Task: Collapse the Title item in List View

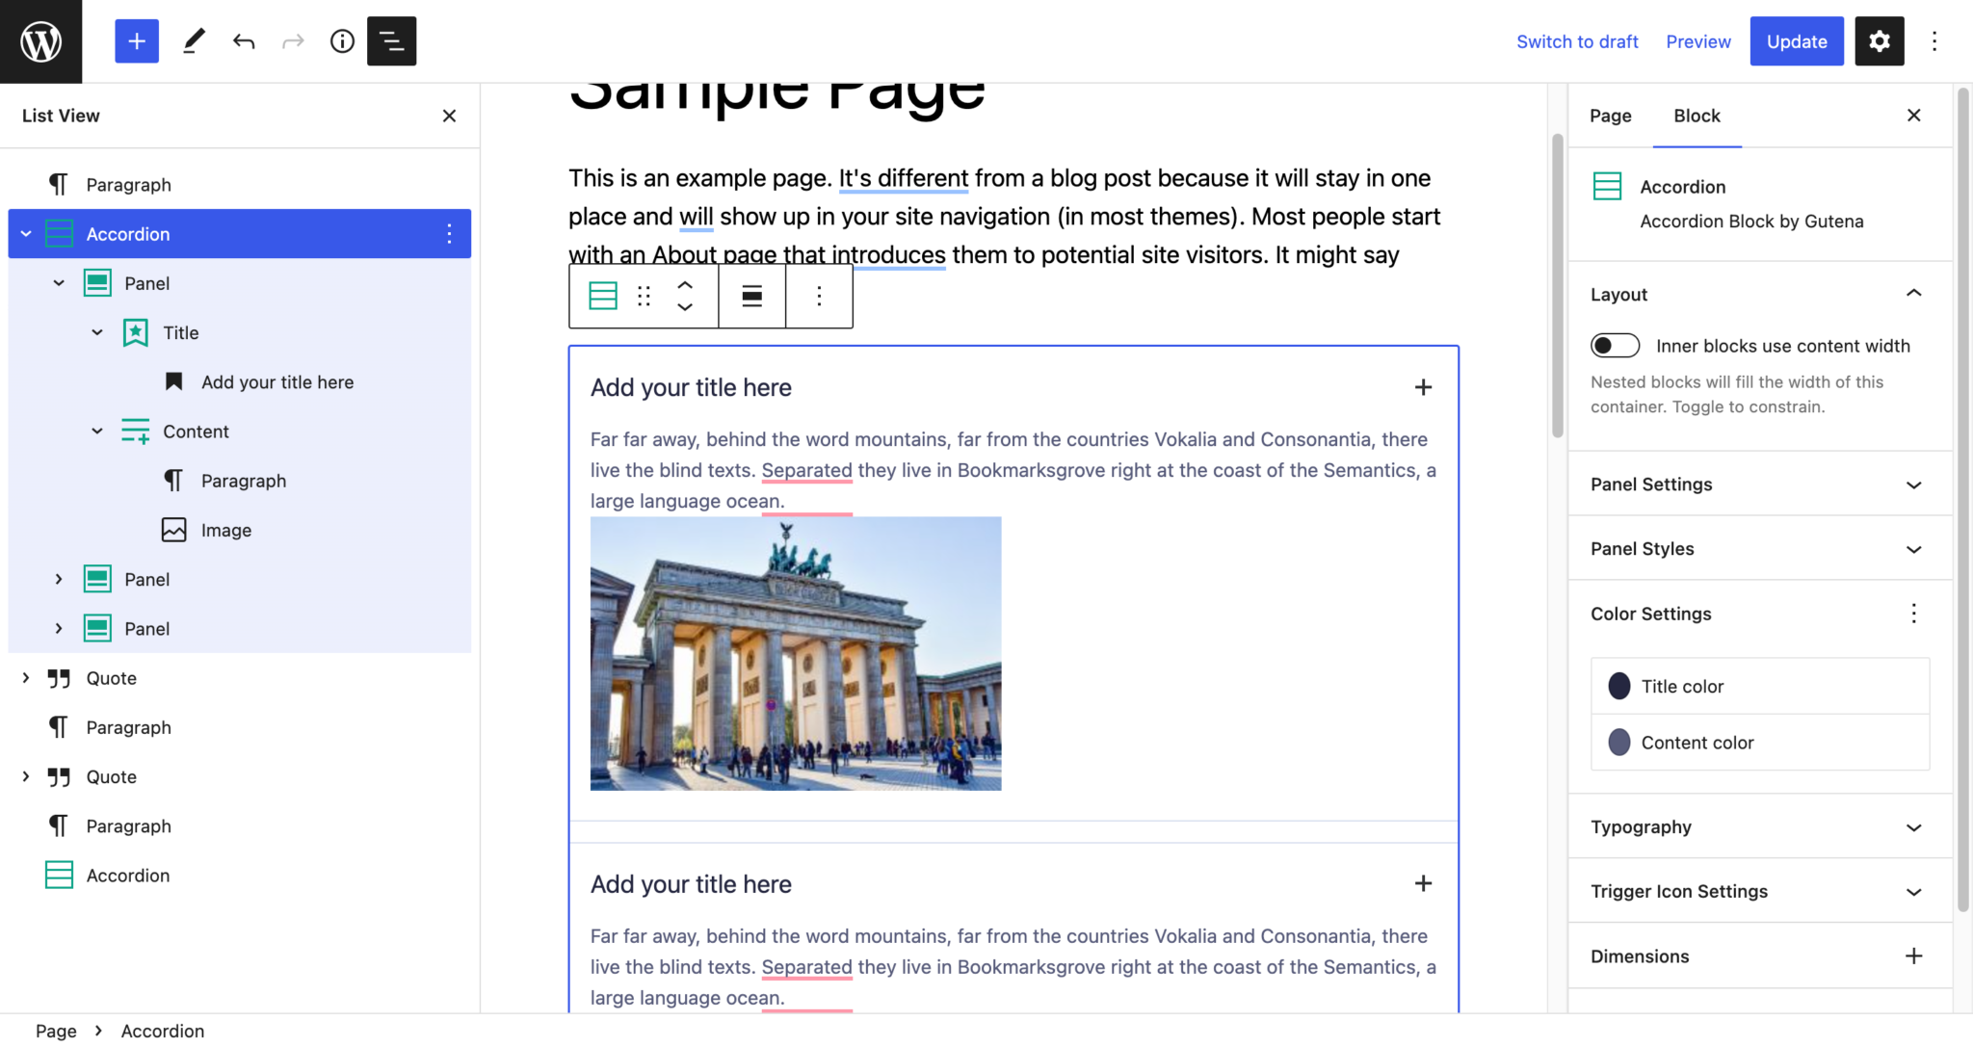Action: [97, 332]
